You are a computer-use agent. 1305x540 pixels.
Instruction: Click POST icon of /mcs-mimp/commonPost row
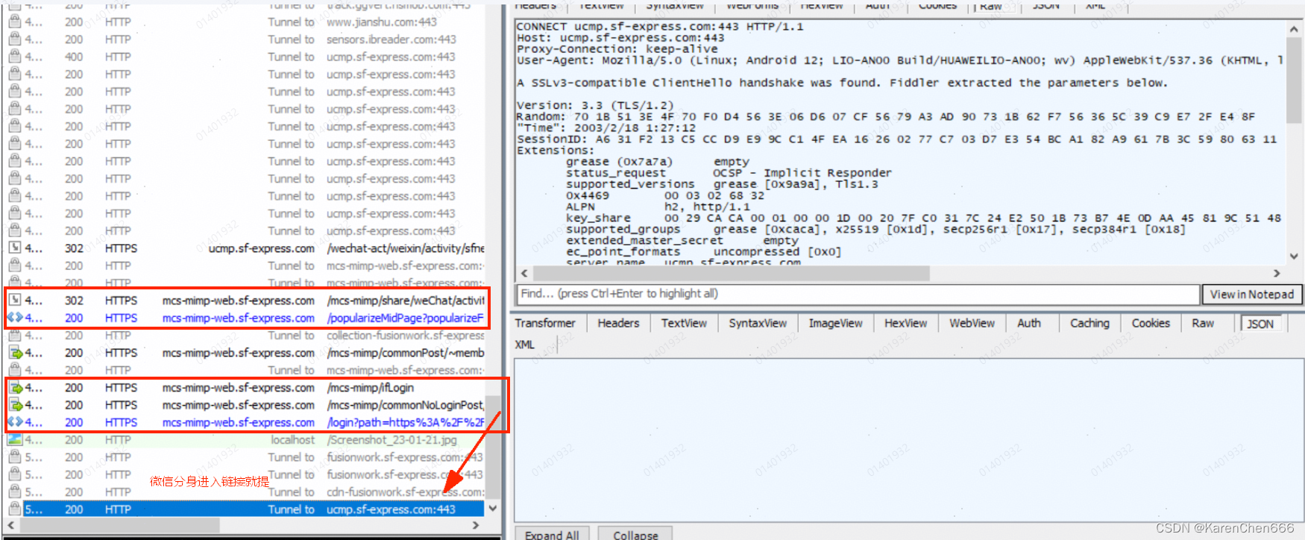tap(15, 353)
